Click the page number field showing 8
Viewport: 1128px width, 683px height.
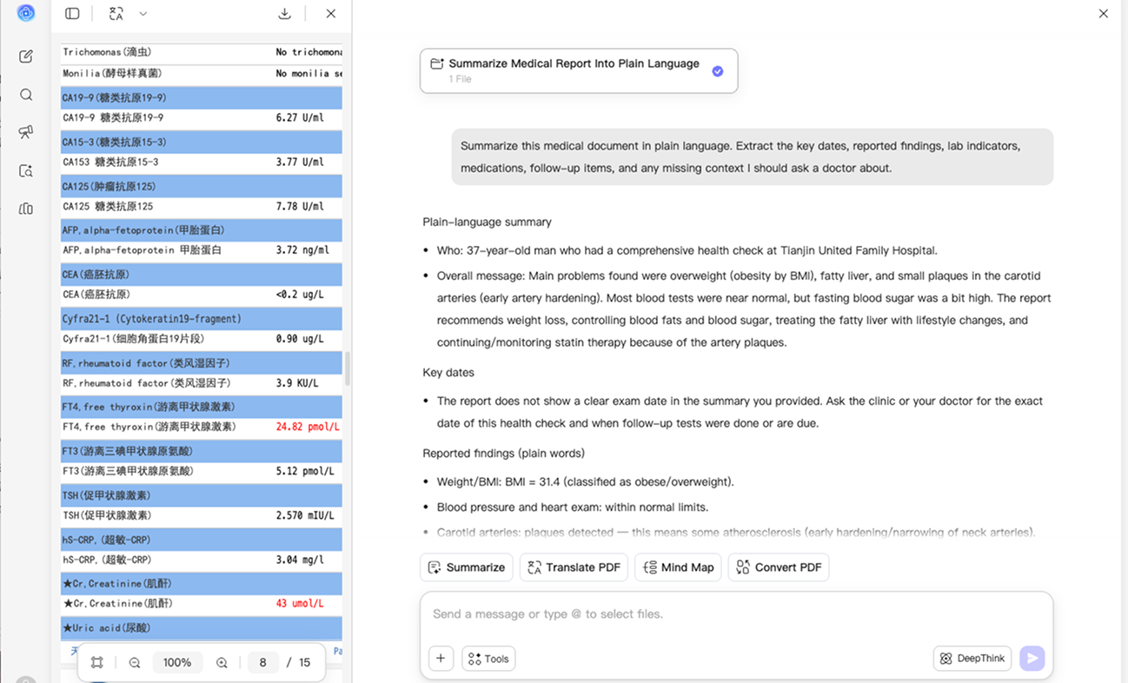262,662
